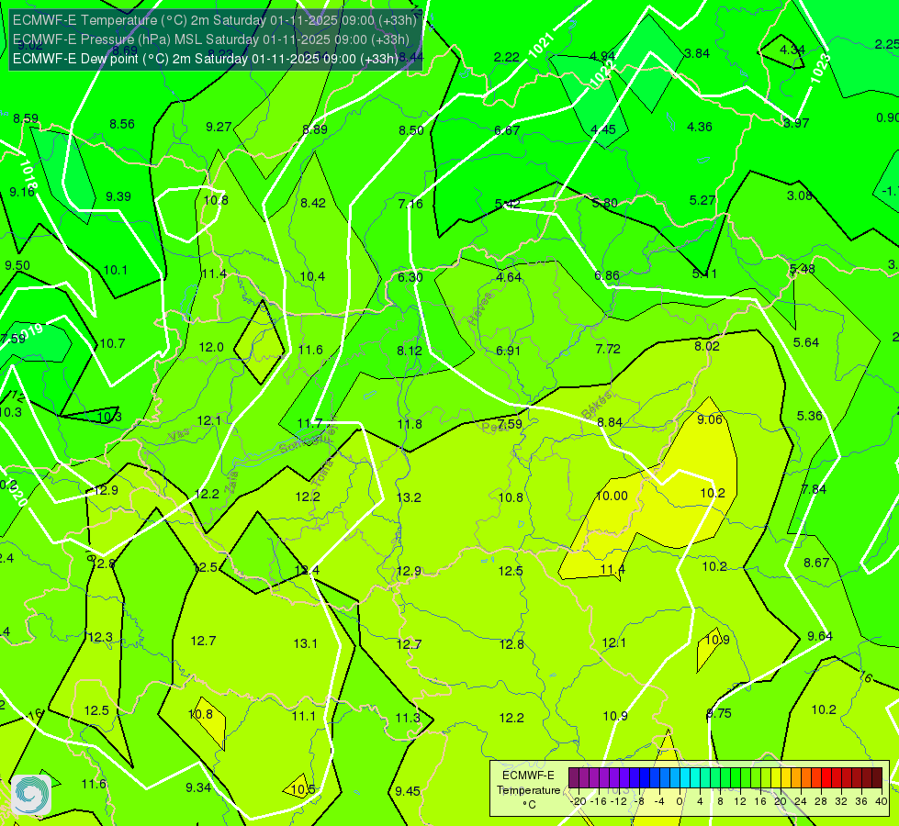Select the ECMWF-E Dew point 2m layer label
The image size is (899, 826).
(206, 59)
